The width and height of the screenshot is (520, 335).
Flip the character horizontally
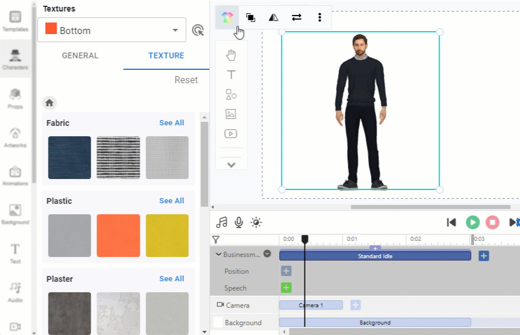coord(273,17)
